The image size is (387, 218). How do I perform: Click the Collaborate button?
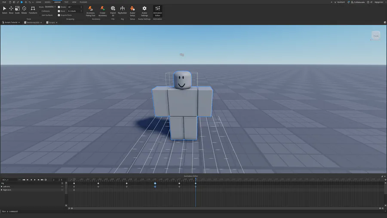coord(358,2)
